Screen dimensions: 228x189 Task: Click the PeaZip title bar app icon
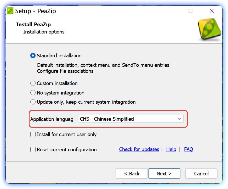(x=10, y=11)
